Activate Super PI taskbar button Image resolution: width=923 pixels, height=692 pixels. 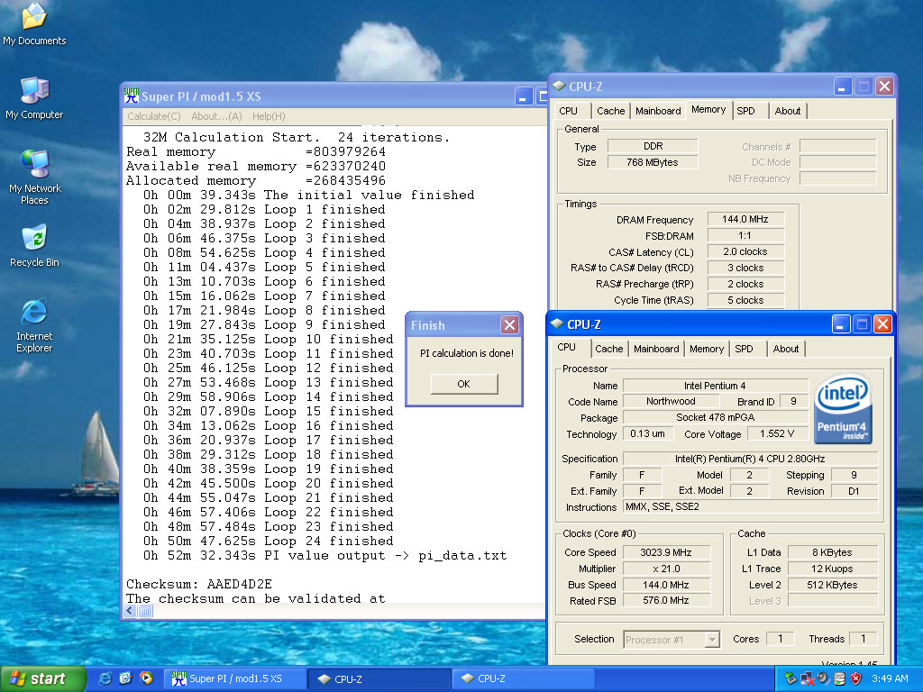click(235, 678)
